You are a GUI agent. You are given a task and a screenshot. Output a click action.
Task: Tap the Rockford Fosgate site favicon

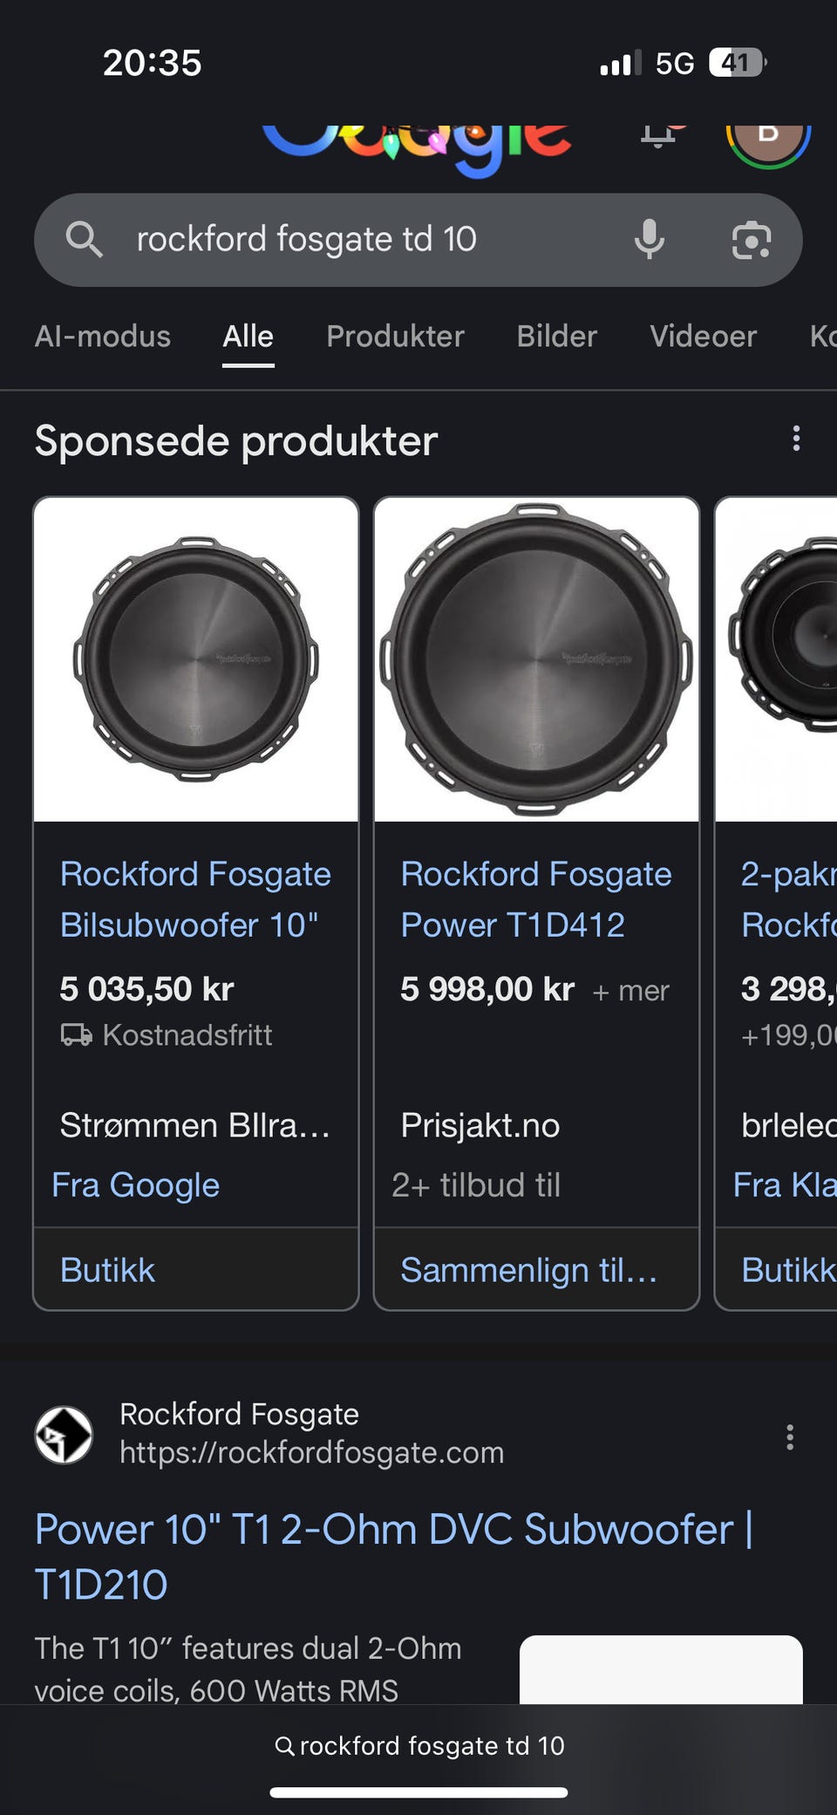[64, 1434]
